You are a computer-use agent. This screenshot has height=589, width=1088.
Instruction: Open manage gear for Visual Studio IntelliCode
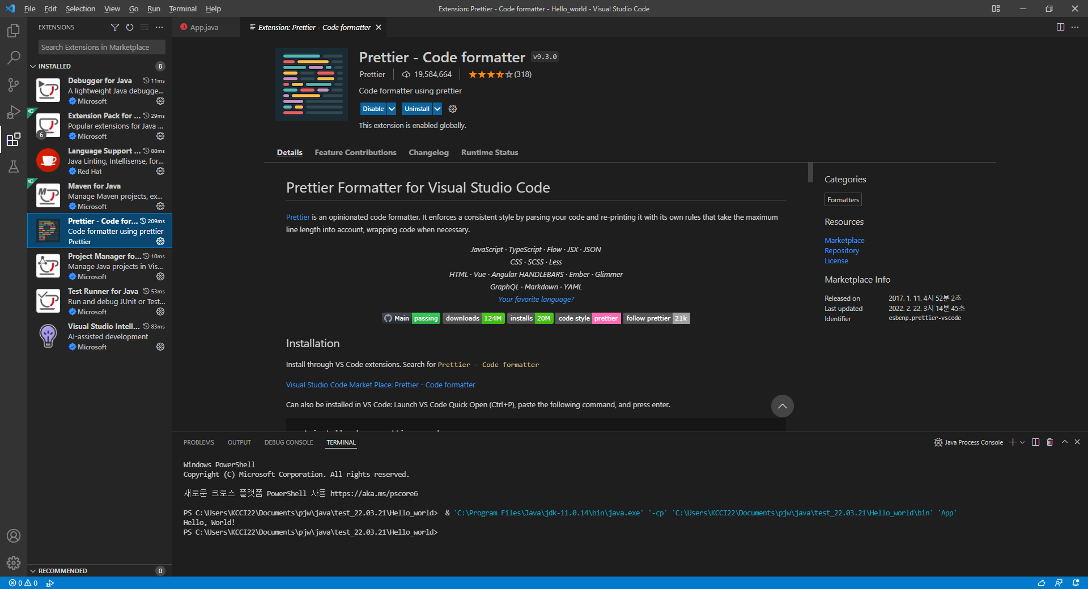pyautogui.click(x=160, y=347)
